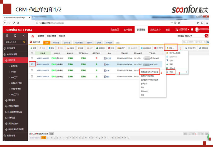The width and height of the screenshot is (213, 147).
Task: Open order link a190122400003
Action: pos(43,70)
